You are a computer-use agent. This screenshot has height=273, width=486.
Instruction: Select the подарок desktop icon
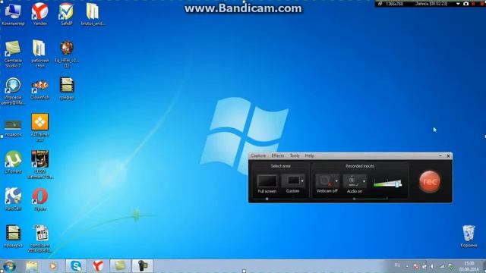tap(13, 127)
